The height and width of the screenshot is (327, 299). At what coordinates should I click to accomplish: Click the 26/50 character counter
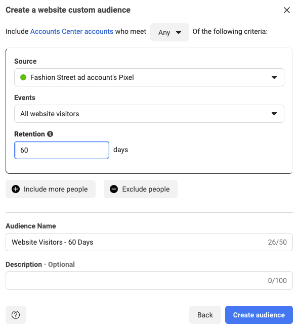tap(277, 242)
